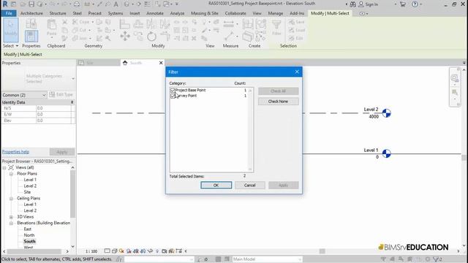468x263 pixels.
Task: Close the Filter dialog with X
Action: (297, 72)
